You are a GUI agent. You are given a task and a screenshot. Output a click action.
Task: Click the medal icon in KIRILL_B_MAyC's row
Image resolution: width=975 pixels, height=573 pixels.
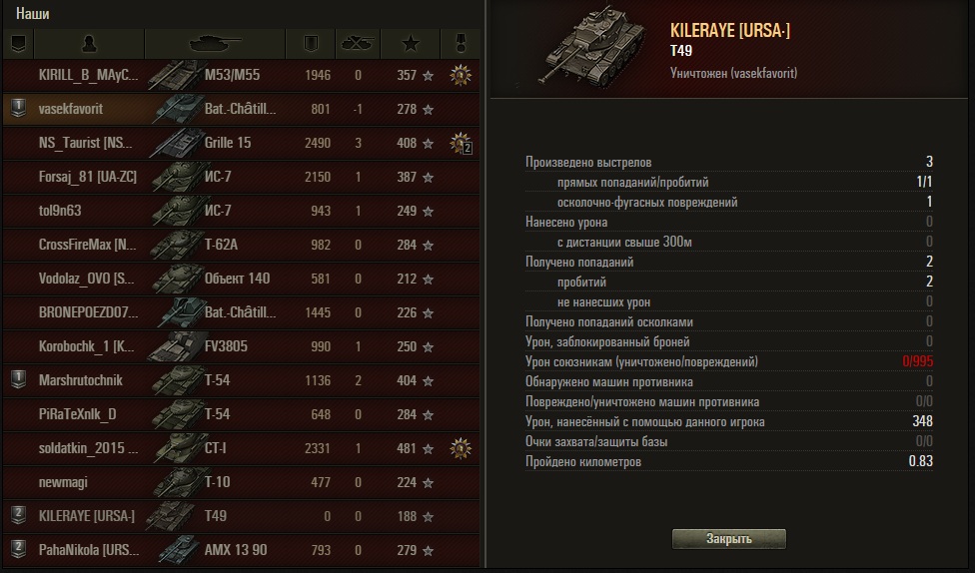pyautogui.click(x=460, y=75)
